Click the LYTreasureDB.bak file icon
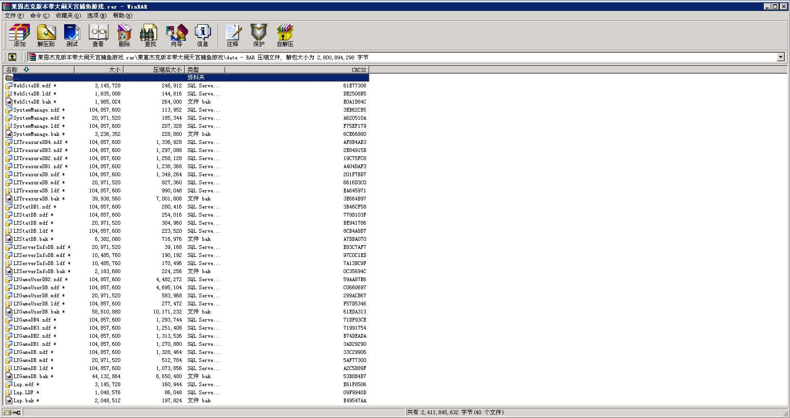The width and height of the screenshot is (790, 418). point(9,199)
